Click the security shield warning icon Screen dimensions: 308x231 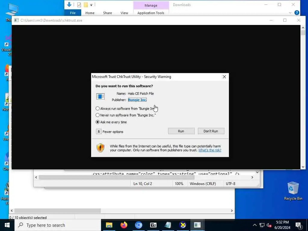point(100,148)
